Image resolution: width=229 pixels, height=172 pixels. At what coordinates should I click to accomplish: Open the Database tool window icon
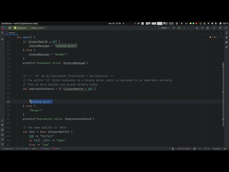click(x=226, y=42)
